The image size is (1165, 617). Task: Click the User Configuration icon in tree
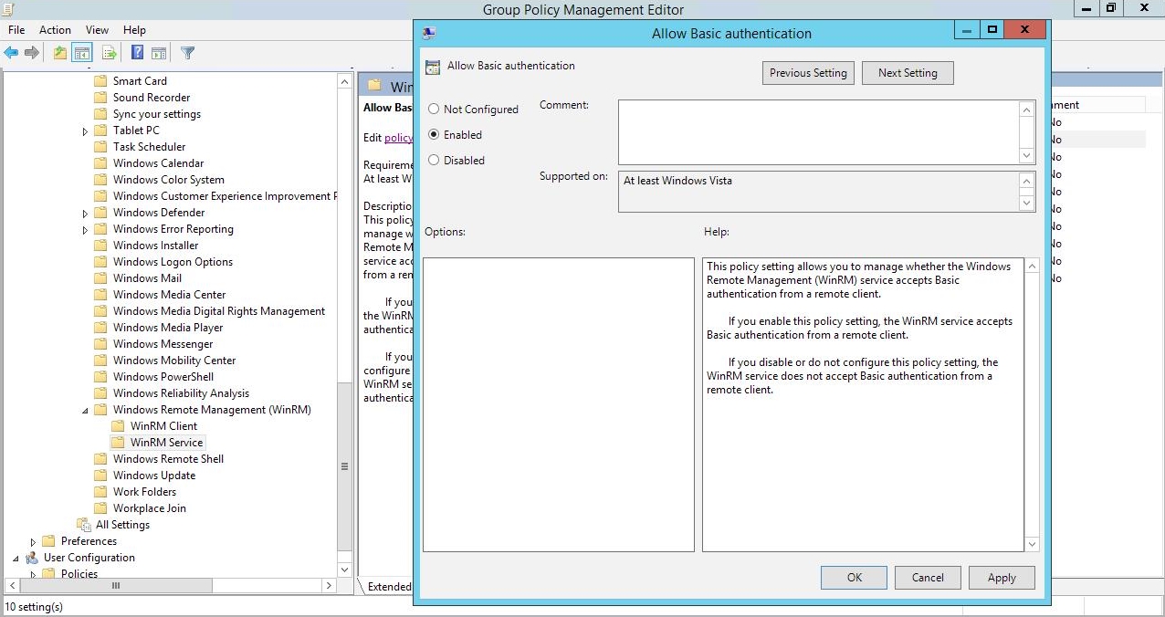click(x=32, y=558)
